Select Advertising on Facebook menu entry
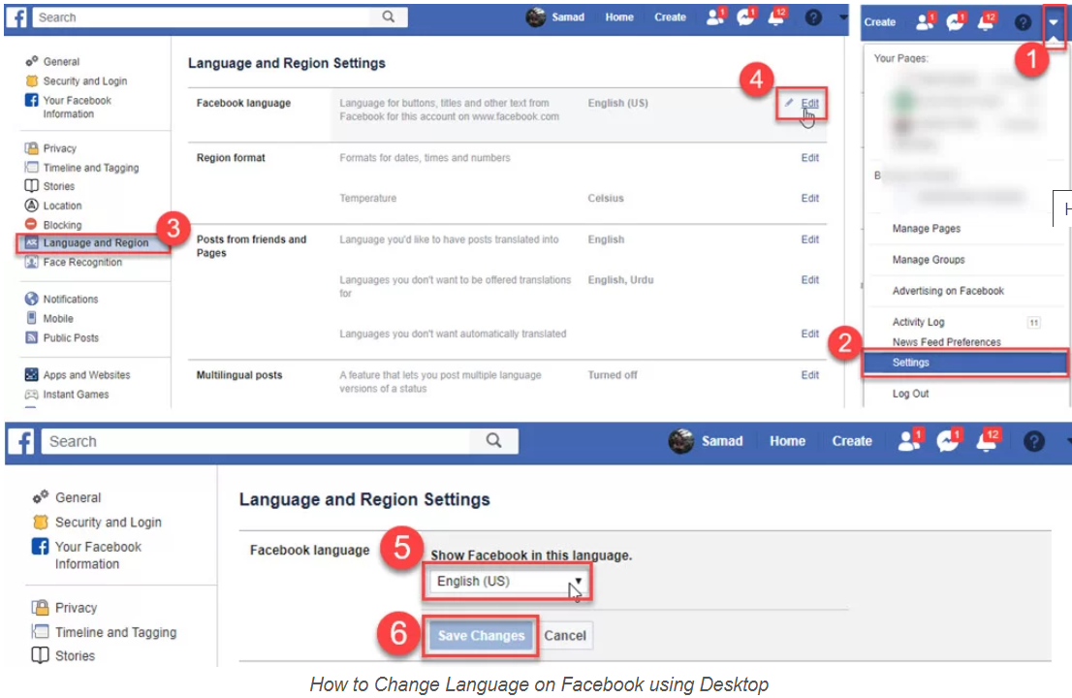 tap(948, 291)
